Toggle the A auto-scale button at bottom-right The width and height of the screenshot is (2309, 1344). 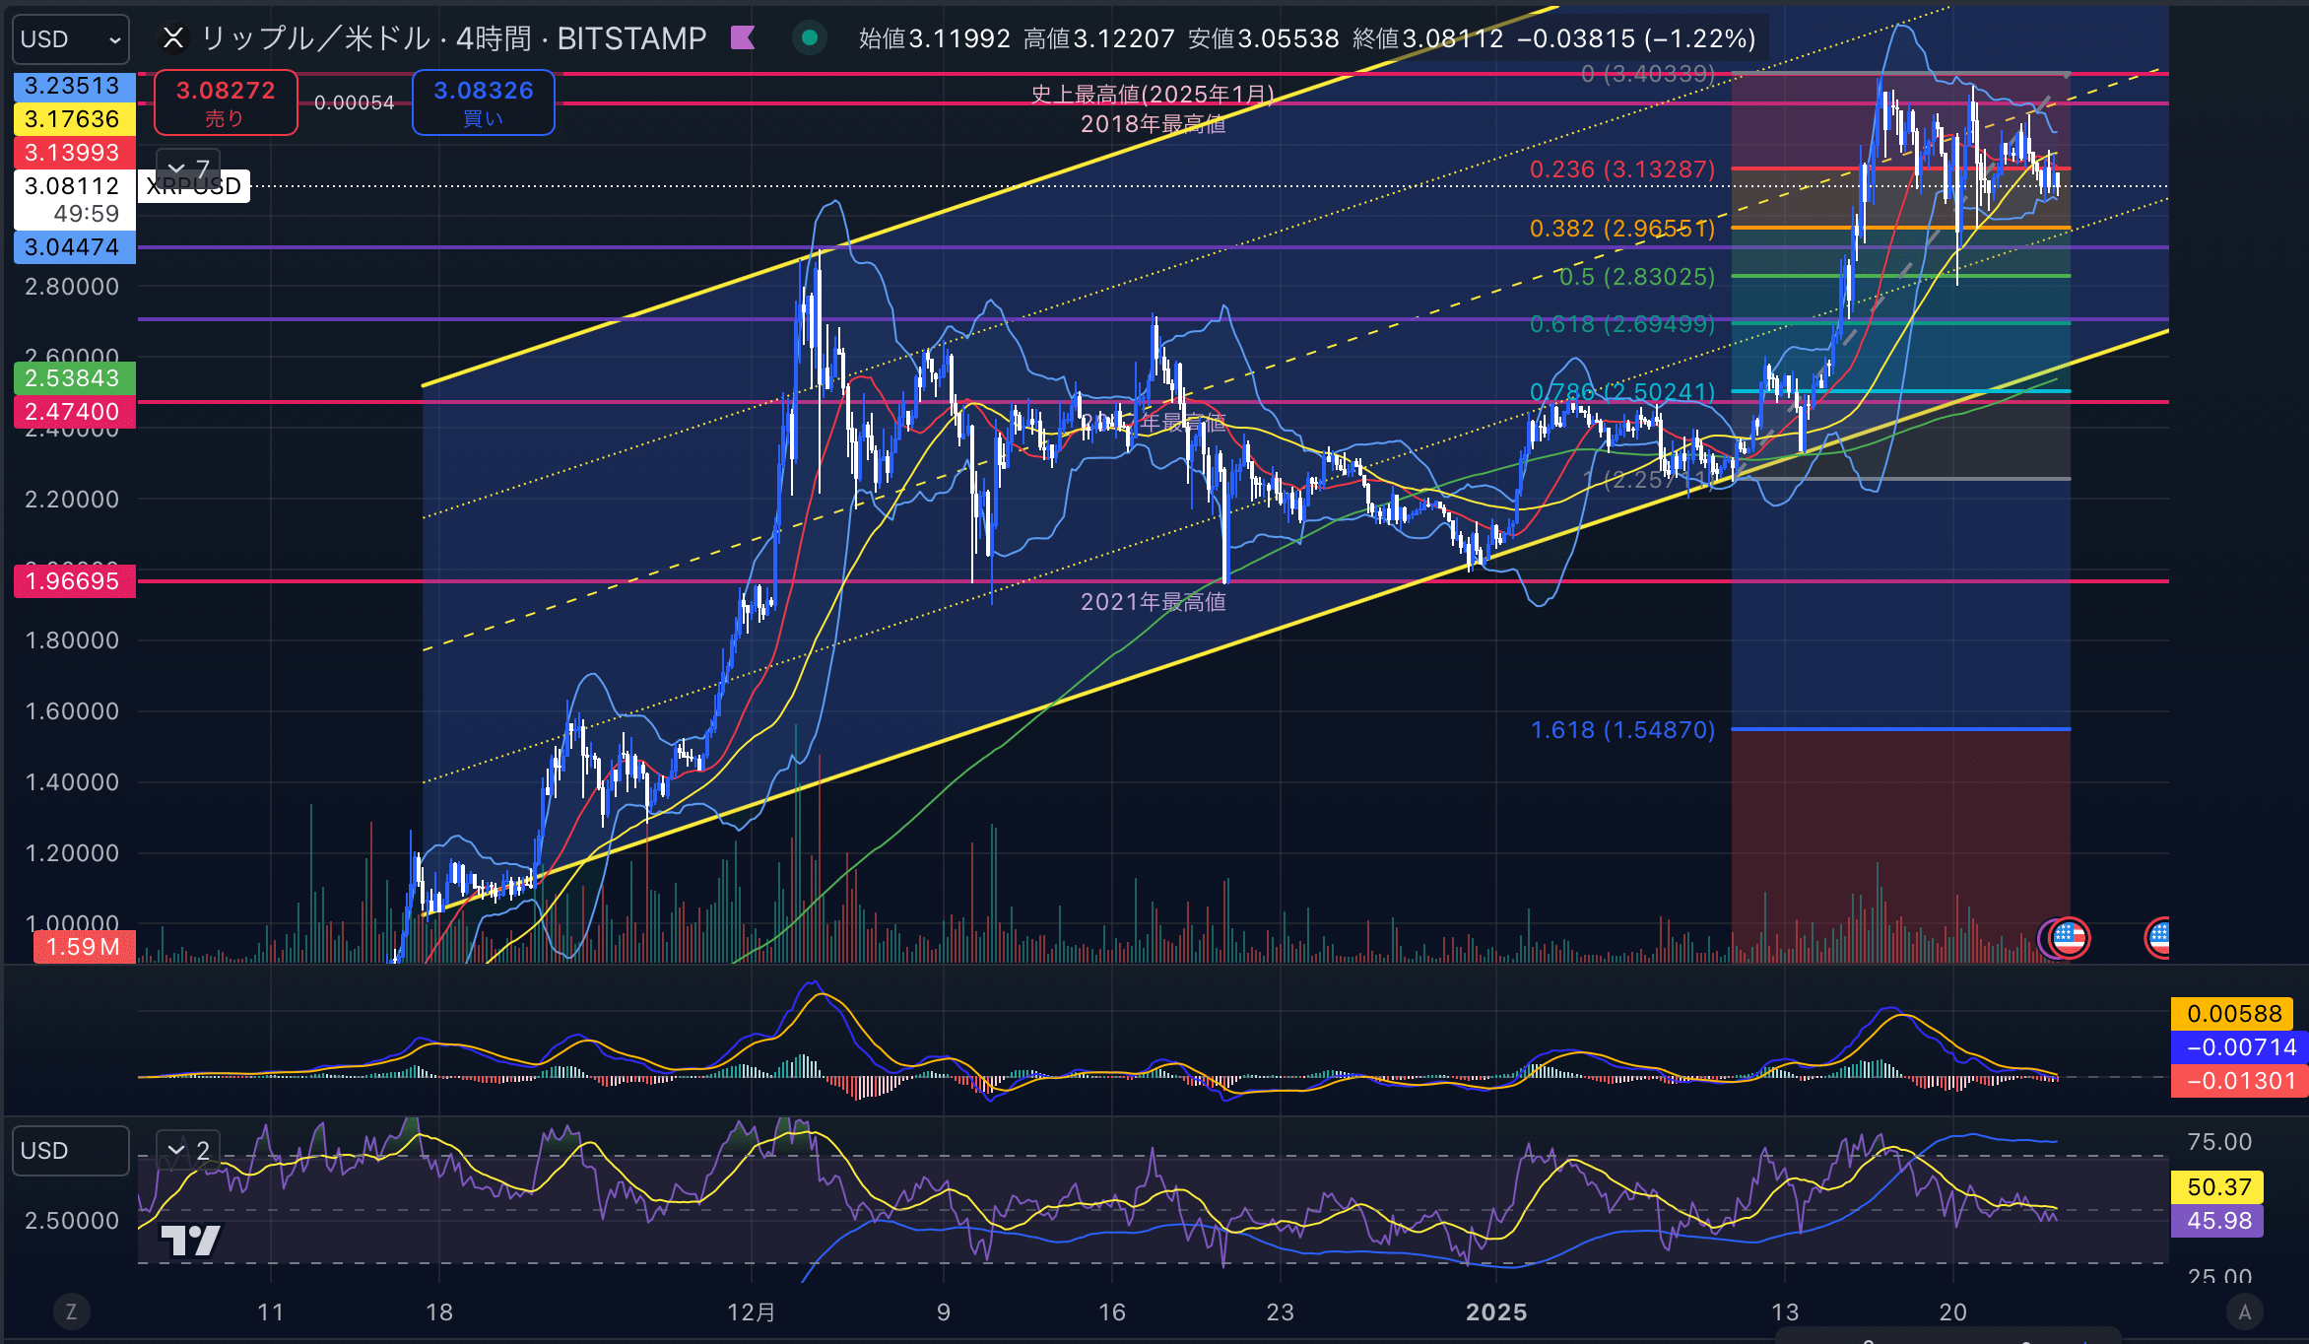[2245, 1311]
